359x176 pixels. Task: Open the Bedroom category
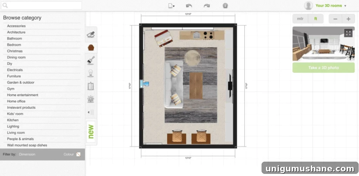[x=14, y=45]
